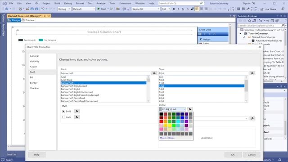Click the Live Share icon
Image resolution: width=288 pixels, height=162 pixels.
[262, 9]
